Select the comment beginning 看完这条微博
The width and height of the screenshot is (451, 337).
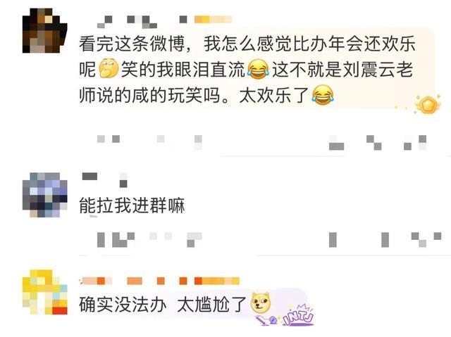click(x=247, y=70)
